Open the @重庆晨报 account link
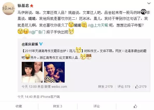This screenshot has width=154, height=110. (30, 44)
